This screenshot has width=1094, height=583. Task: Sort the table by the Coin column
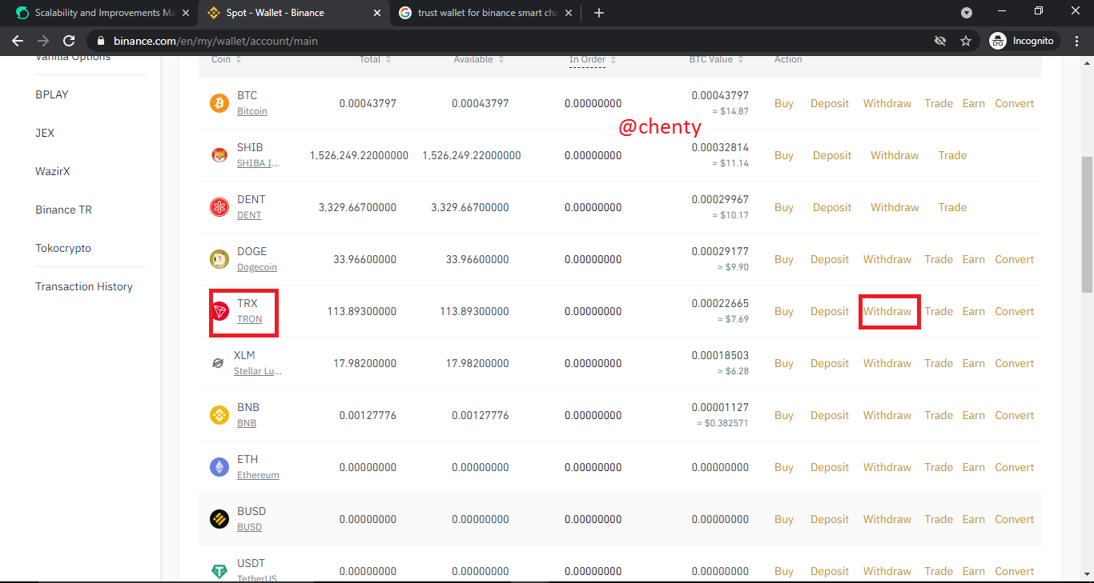pos(226,59)
